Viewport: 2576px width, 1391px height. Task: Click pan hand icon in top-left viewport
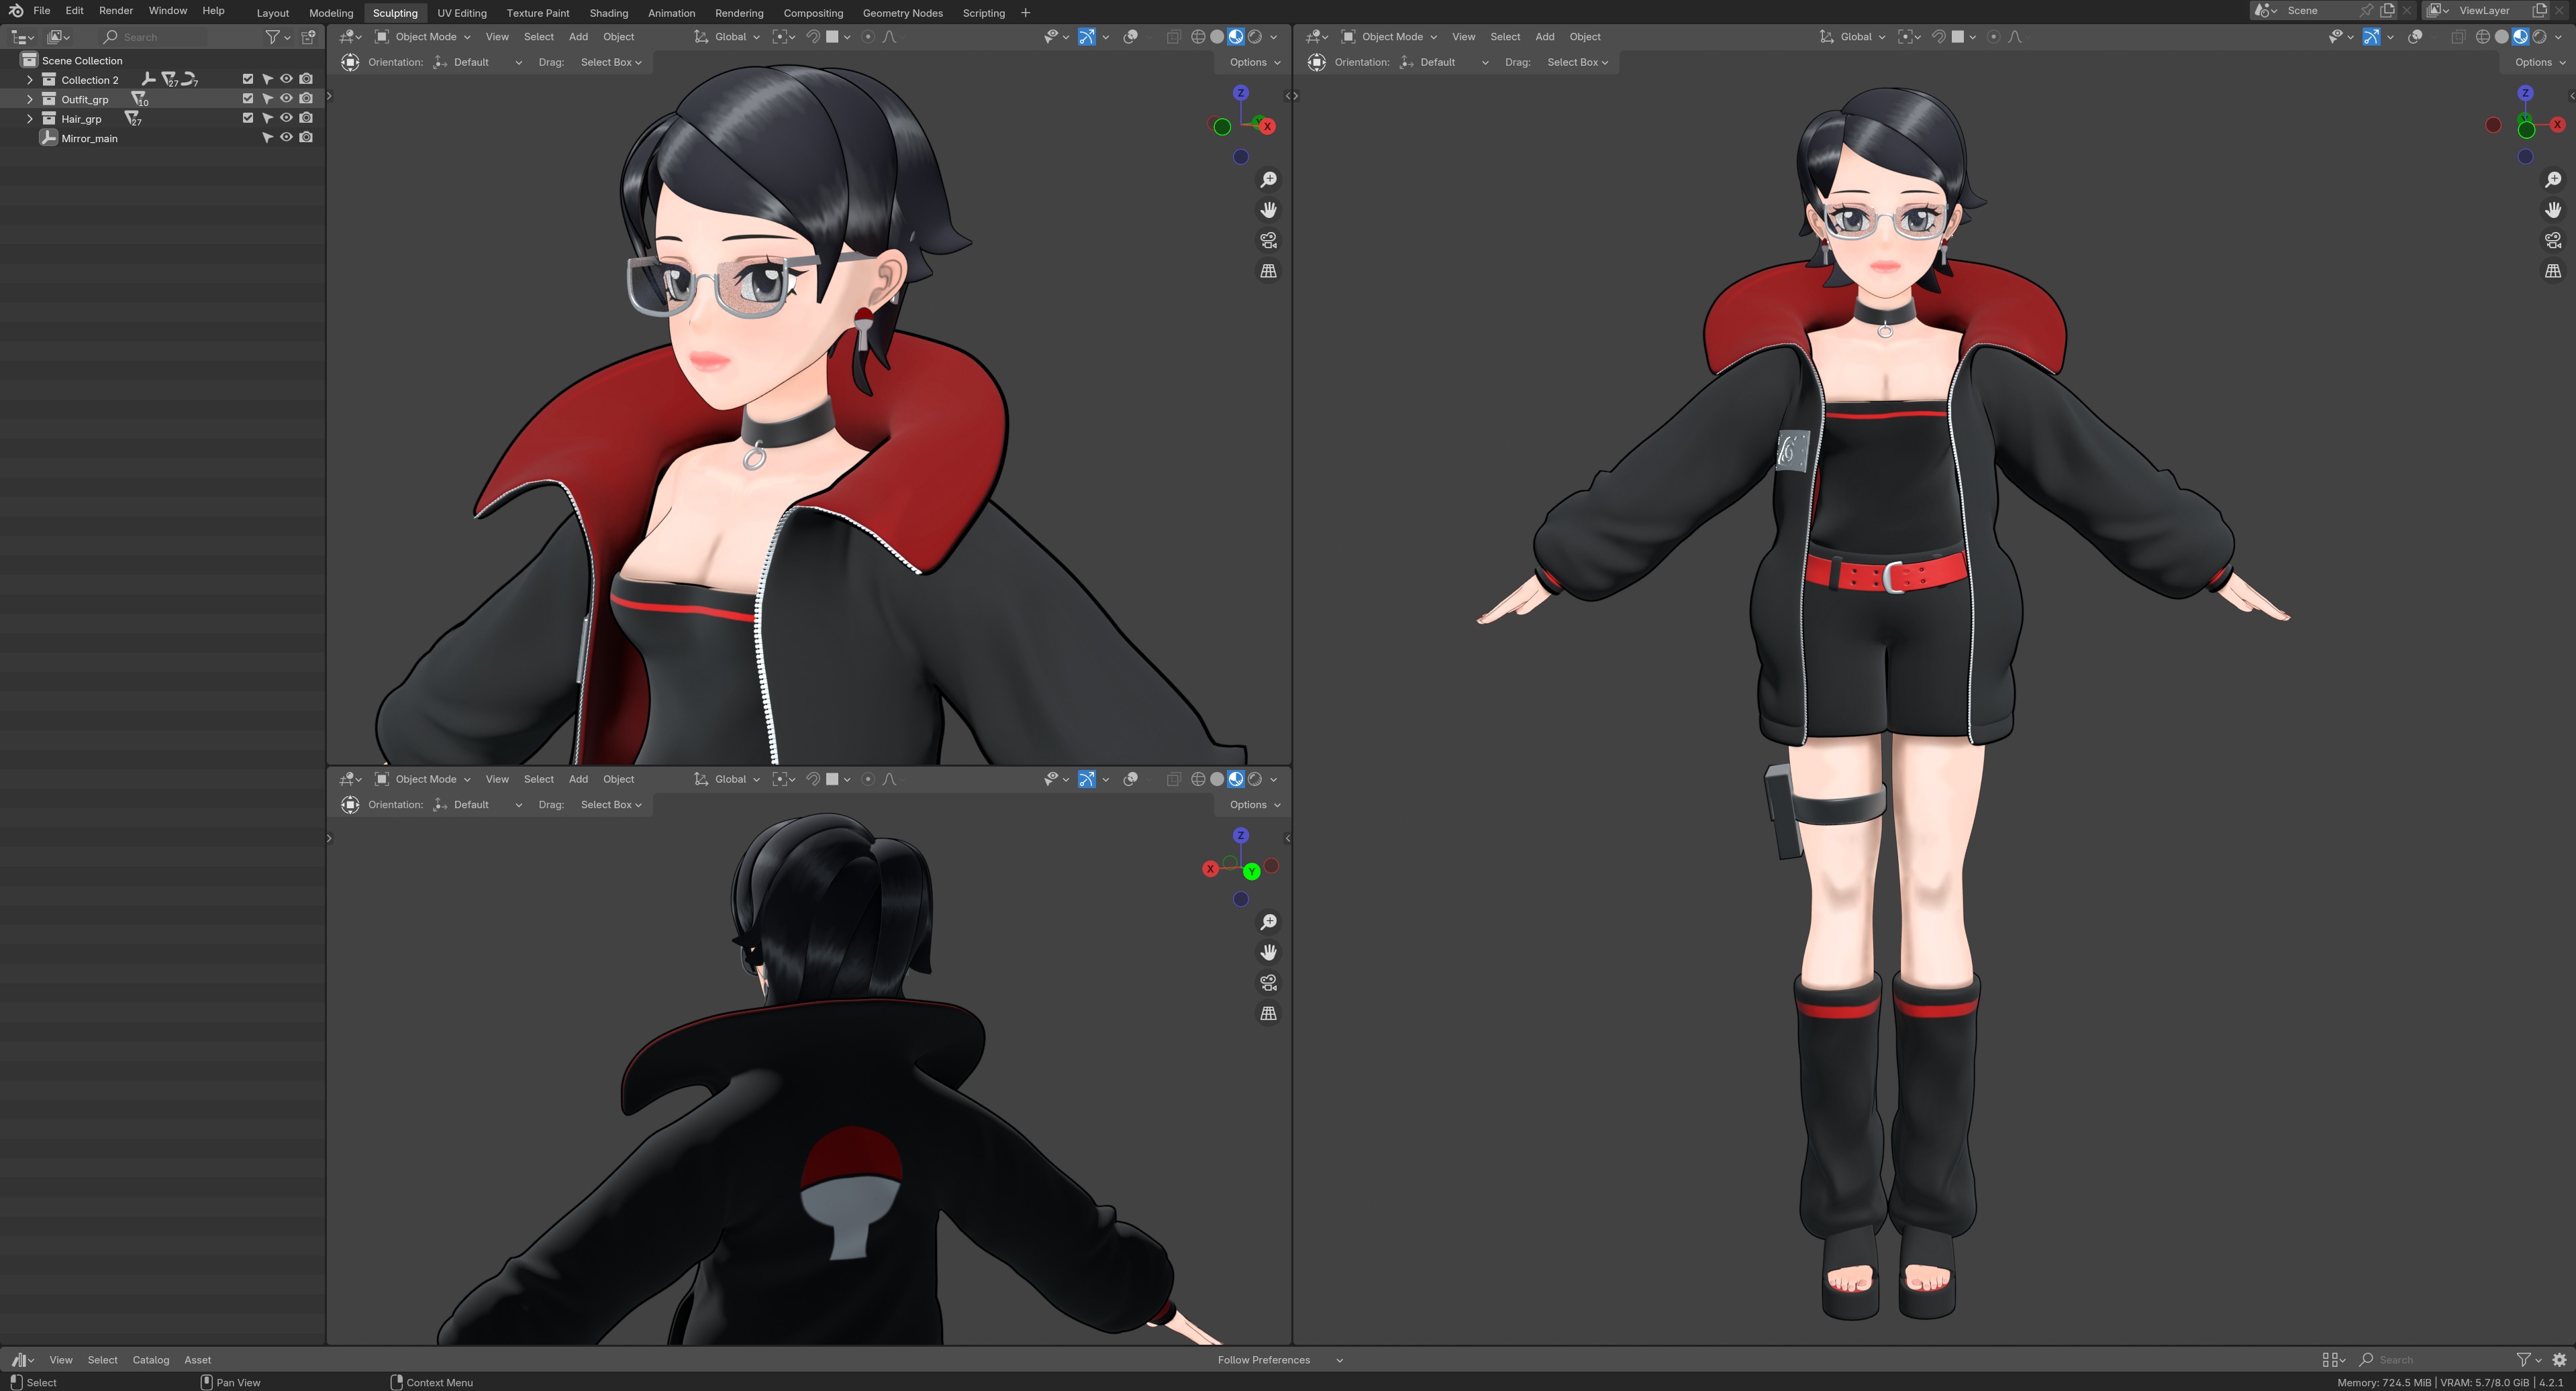[x=1268, y=210]
